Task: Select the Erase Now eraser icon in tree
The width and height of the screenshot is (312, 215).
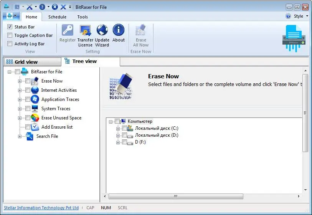Action: pos(35,81)
